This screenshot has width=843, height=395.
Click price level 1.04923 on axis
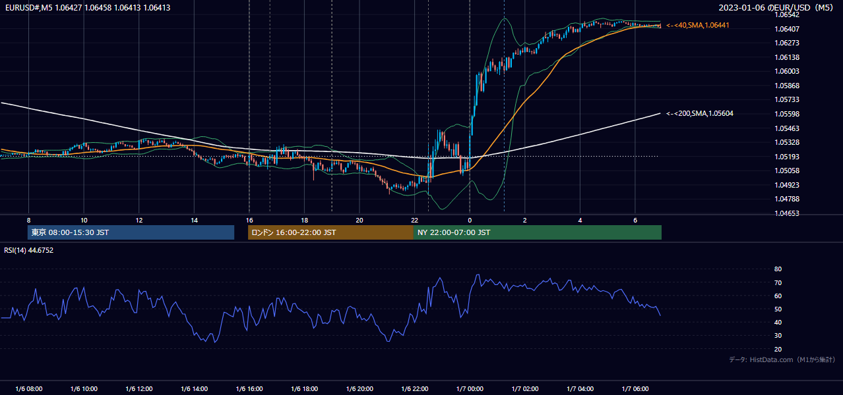(786, 185)
